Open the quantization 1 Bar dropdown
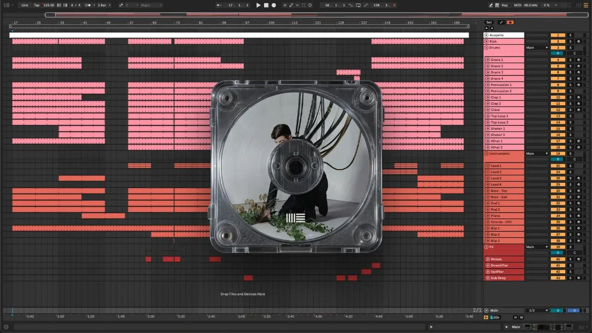 104,5
